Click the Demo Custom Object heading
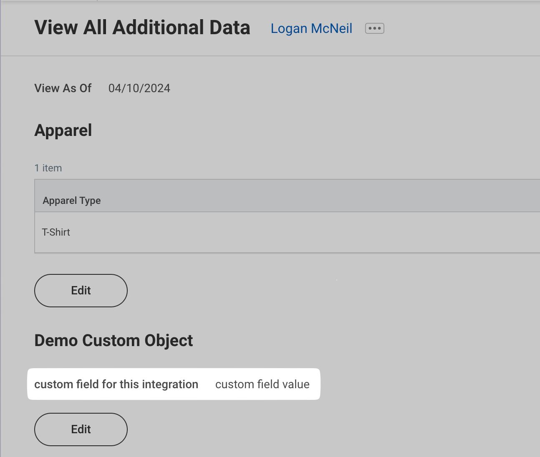 [x=114, y=341]
